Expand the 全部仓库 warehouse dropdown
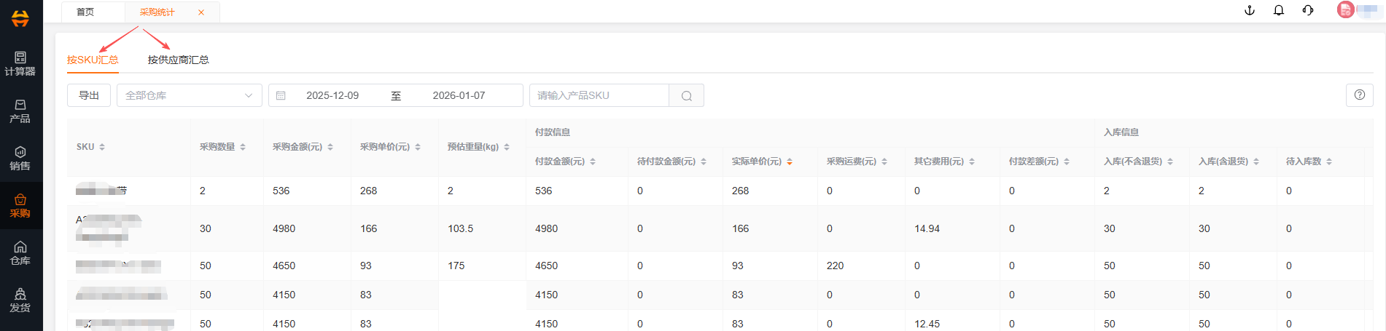 tap(189, 95)
